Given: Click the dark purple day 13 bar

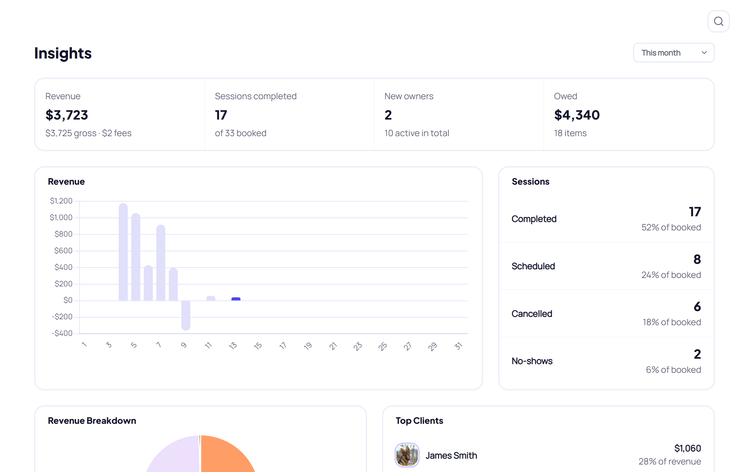Looking at the screenshot, I should (x=236, y=299).
